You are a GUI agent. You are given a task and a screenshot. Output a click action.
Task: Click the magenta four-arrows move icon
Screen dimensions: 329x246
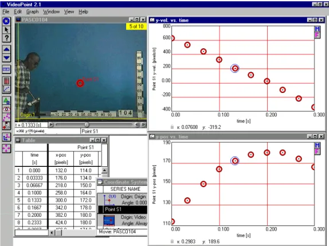6,148
